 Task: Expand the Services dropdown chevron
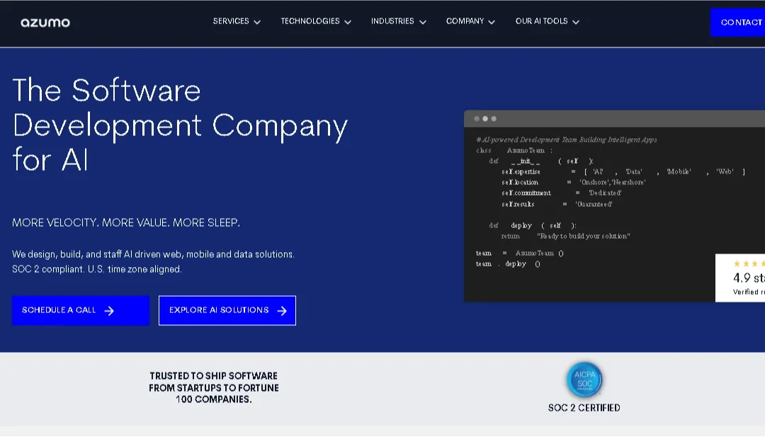point(257,22)
